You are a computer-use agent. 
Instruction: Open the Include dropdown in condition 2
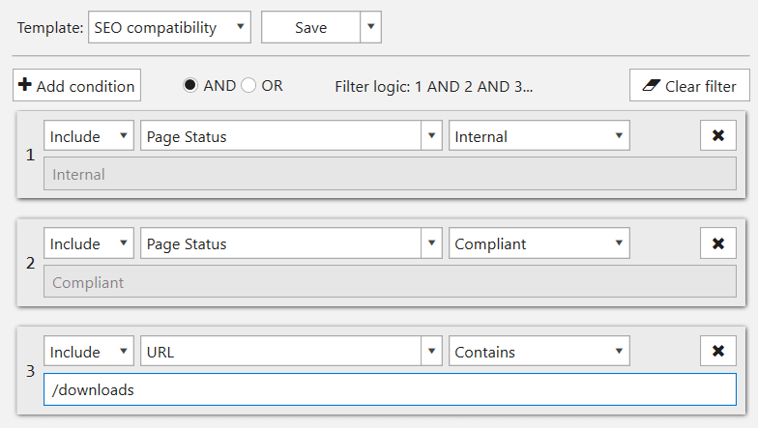89,243
